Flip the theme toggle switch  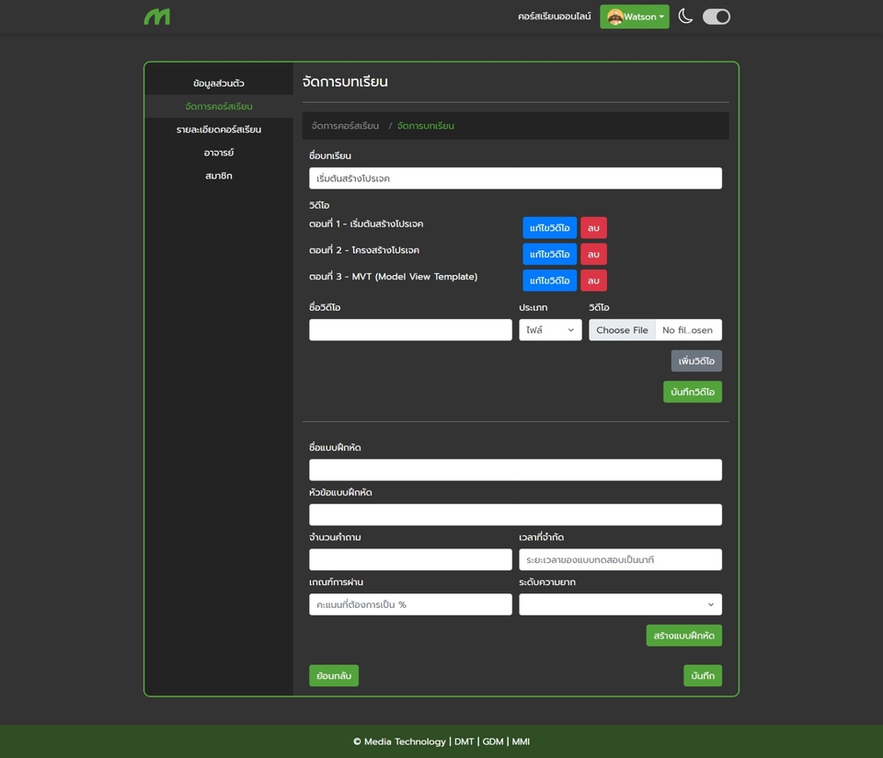pos(716,16)
